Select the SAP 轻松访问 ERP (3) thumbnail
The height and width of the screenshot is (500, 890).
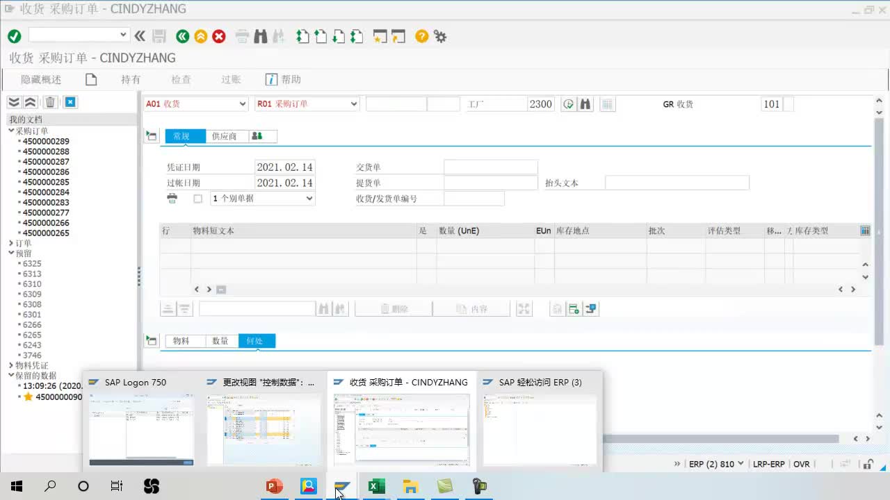click(x=540, y=422)
